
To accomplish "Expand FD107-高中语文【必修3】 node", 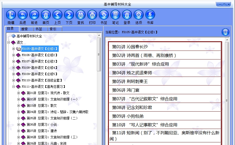I will tap(14, 61).
